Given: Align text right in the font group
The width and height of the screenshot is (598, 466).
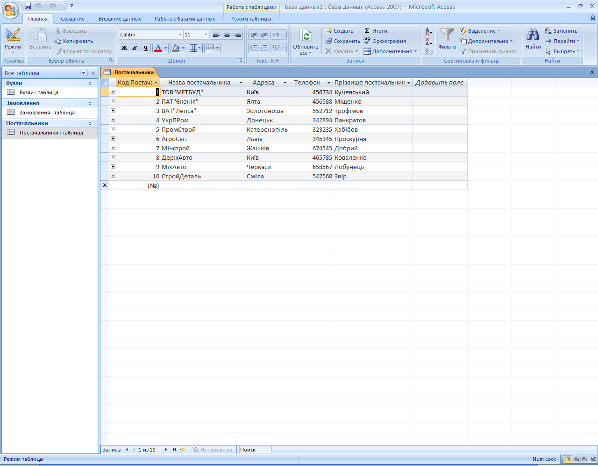Looking at the screenshot, I should pyautogui.click(x=238, y=35).
